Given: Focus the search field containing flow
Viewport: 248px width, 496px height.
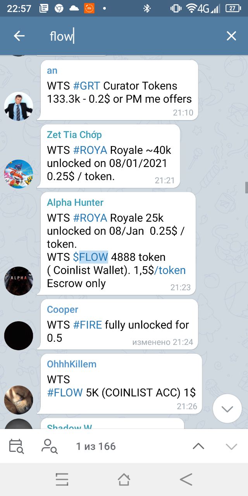Looking at the screenshot, I should coord(132,36).
